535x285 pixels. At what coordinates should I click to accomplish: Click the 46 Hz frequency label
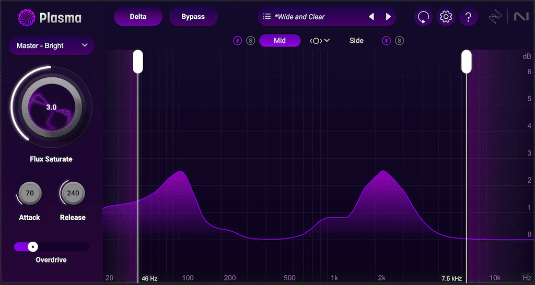pos(149,279)
